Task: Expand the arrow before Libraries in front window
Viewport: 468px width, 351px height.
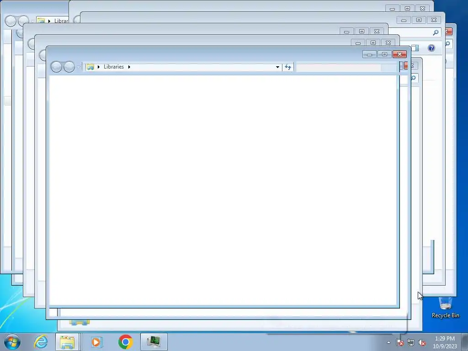Action: [99, 67]
